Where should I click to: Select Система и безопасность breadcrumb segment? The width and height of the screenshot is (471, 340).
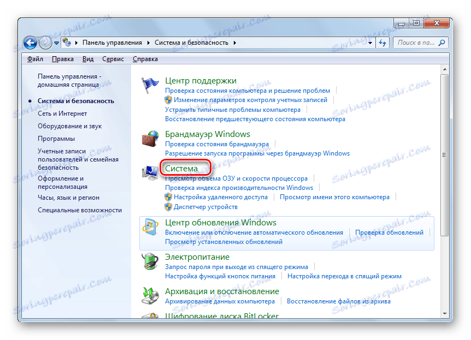(x=191, y=43)
